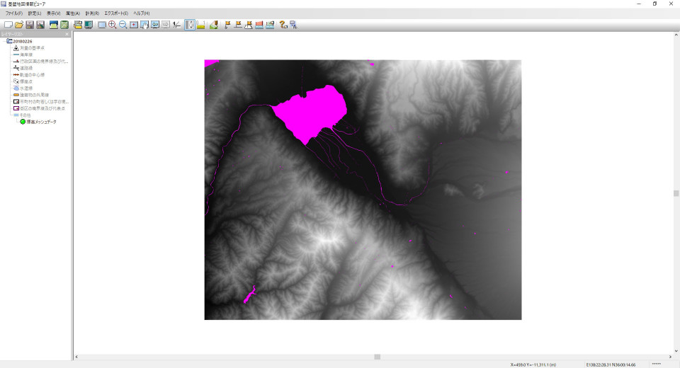Click the green circle of 標高メッシュデータ layer
The height and width of the screenshot is (368, 680).
pos(23,122)
